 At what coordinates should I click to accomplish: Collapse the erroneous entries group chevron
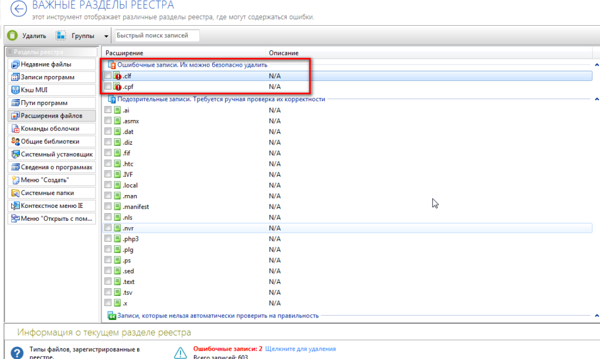[596, 65]
